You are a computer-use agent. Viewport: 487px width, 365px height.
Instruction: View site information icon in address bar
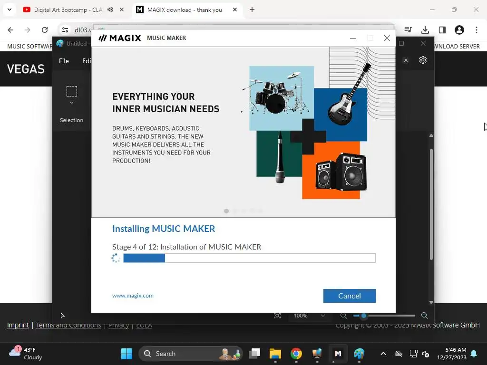click(x=65, y=30)
